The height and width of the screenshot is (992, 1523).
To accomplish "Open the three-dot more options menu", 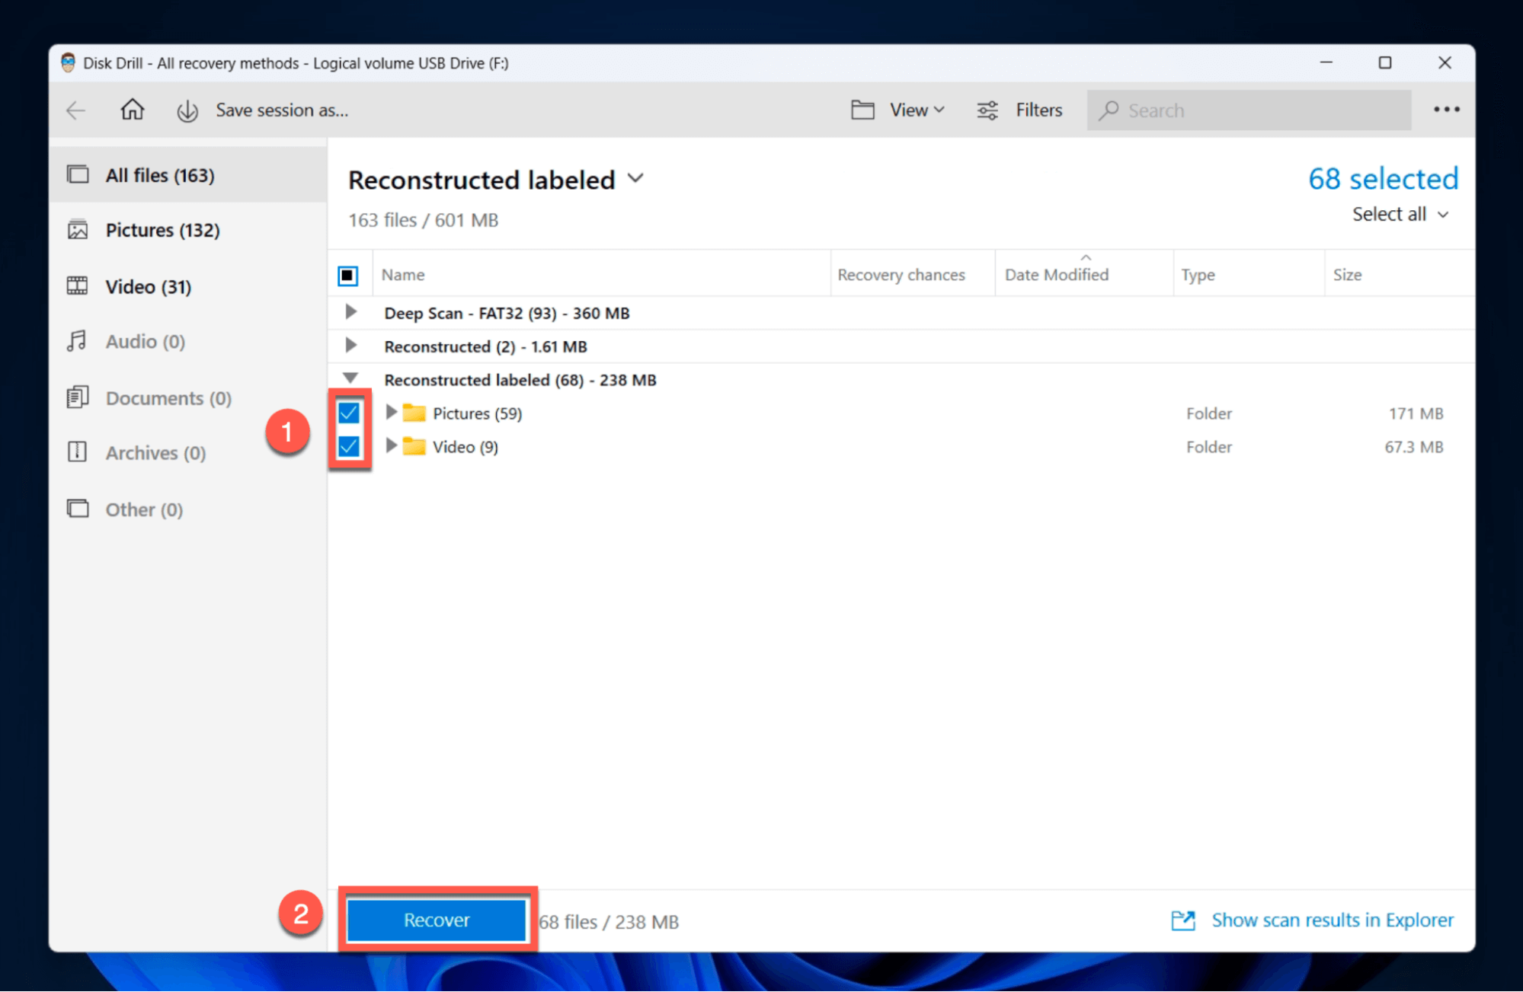I will 1446,110.
